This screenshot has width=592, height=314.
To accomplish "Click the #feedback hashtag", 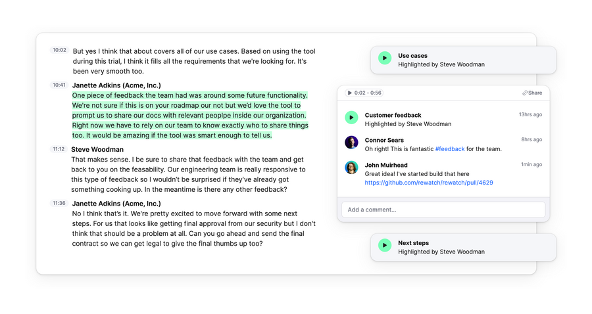I will 450,149.
